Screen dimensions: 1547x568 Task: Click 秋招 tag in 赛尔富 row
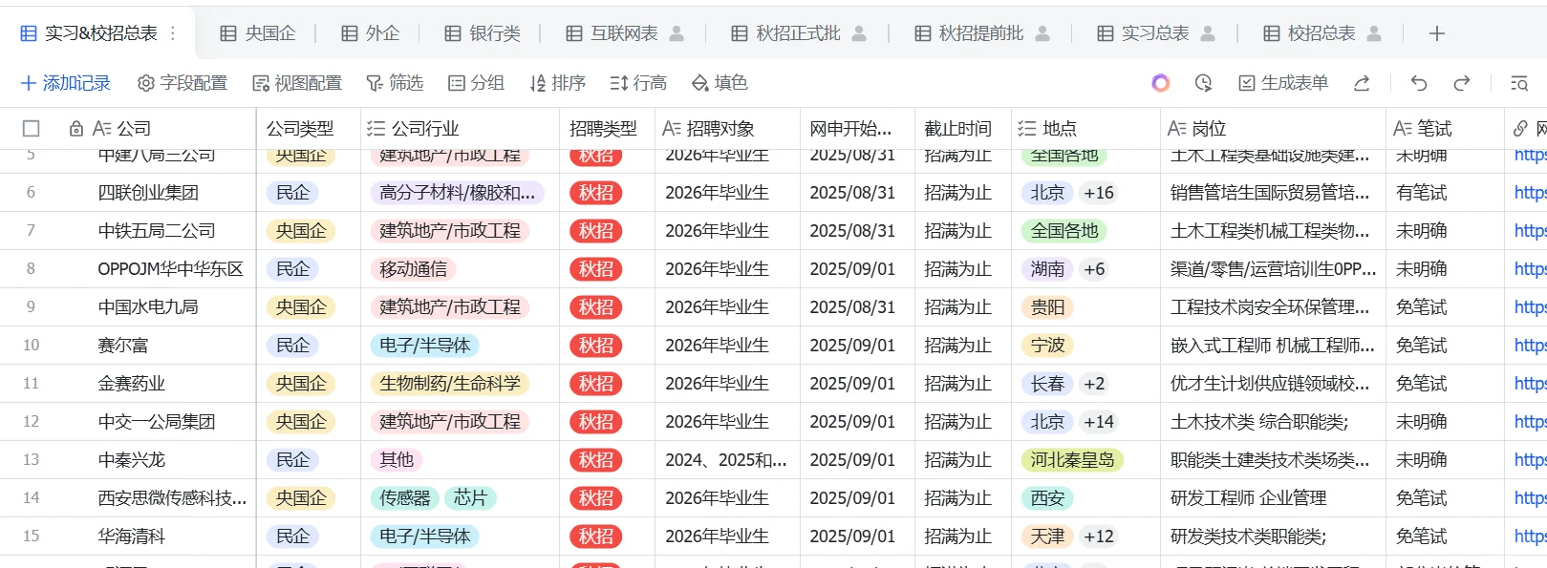click(595, 346)
